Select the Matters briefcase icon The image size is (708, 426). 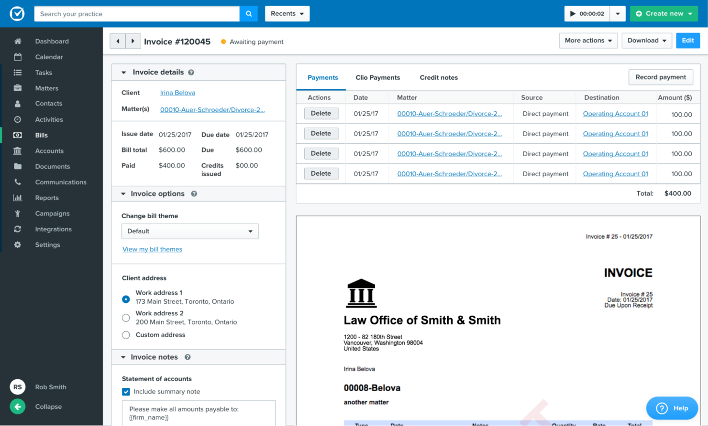pos(18,88)
